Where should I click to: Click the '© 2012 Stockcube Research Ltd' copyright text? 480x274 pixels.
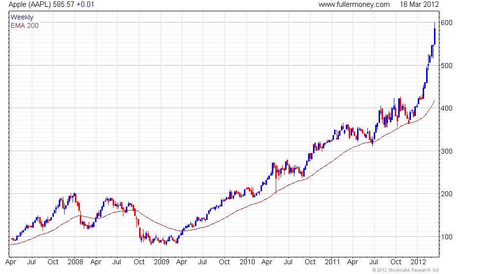406,270
